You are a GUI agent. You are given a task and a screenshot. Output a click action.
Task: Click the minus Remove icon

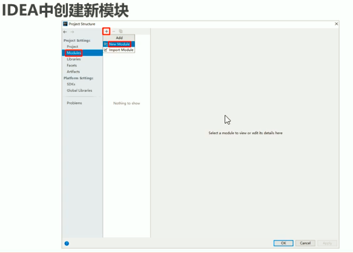pos(114,31)
